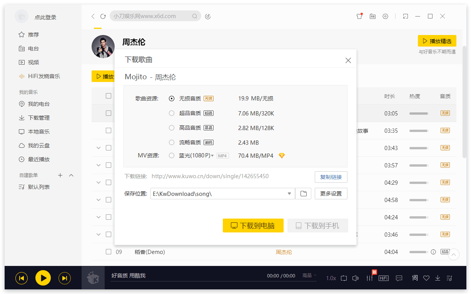Select 无损音质 lossless quality

pos(172,98)
